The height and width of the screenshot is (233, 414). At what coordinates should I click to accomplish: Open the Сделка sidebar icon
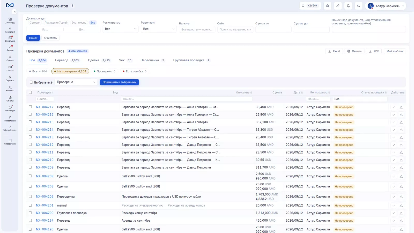[10, 58]
